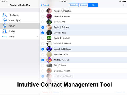This screenshot has height=95, width=127.
Task: Check the circle for Andrew T. Peoples
Action: [x=43, y=11]
